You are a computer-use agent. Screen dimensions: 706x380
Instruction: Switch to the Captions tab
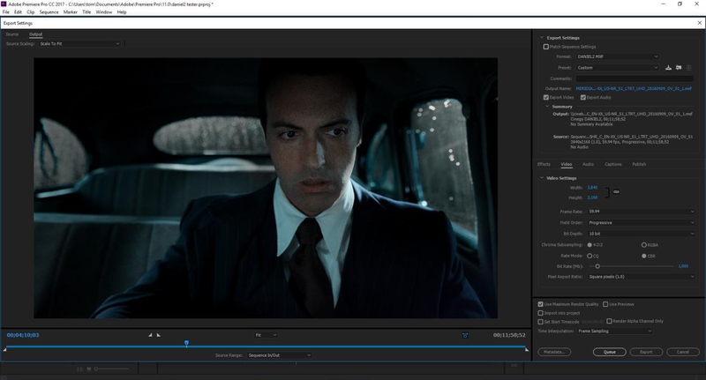(x=612, y=164)
